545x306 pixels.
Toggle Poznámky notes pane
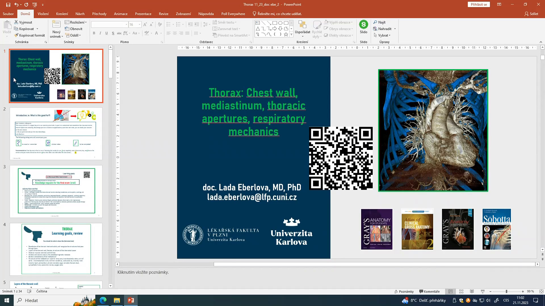click(x=404, y=291)
